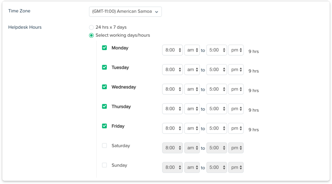Screen dimensions: 332x184
Task: Enable Saturday as a working day
Action: click(x=104, y=146)
